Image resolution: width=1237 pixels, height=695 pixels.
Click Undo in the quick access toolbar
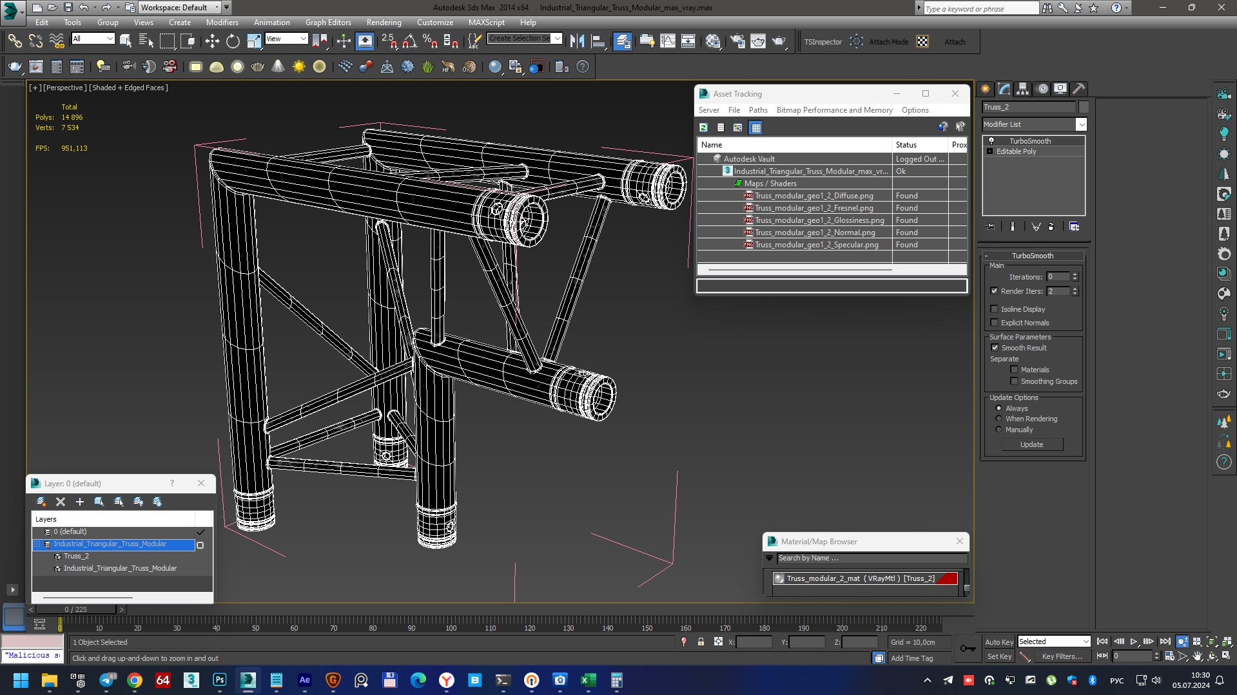[x=84, y=7]
